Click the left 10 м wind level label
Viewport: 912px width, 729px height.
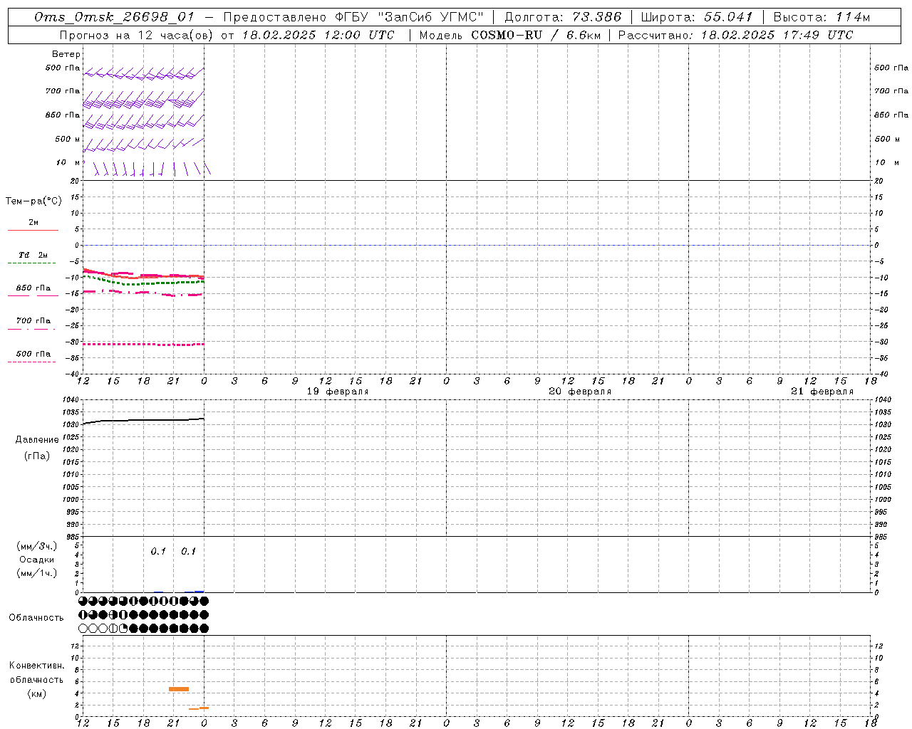[x=68, y=162]
